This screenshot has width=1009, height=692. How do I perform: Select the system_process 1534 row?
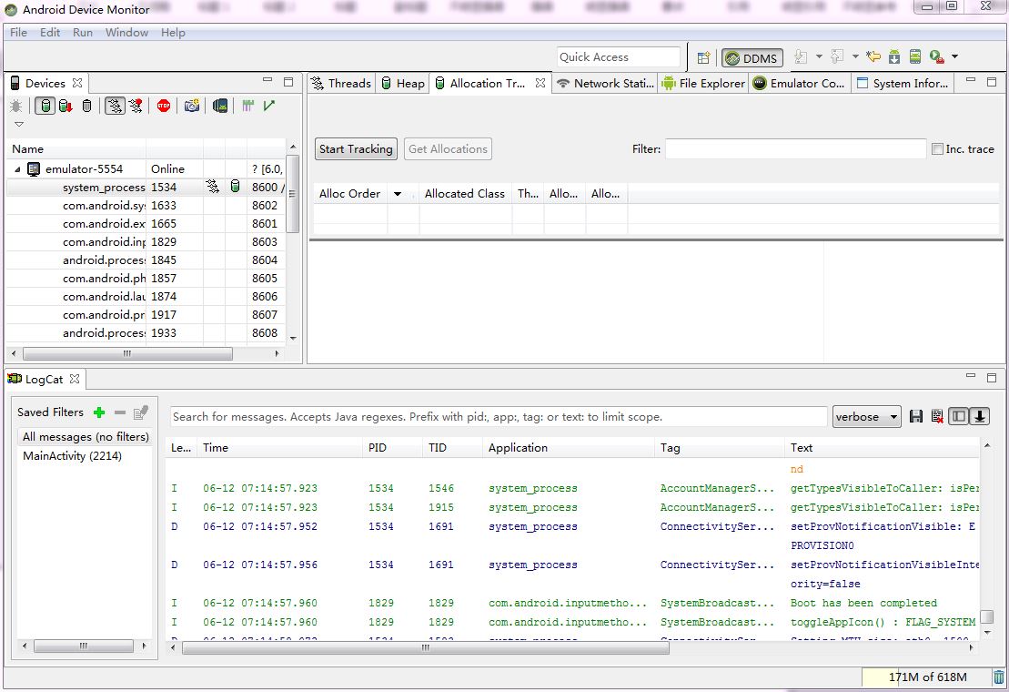point(146,188)
